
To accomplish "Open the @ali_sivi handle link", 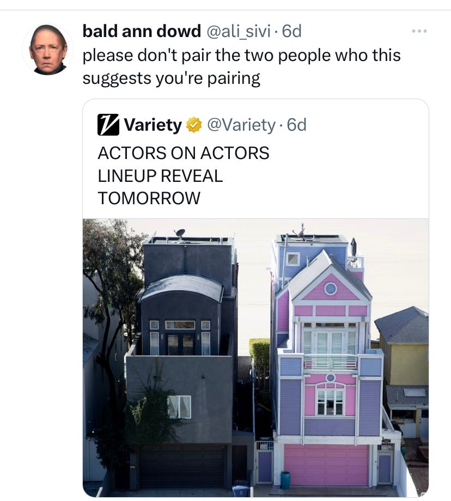I will 239,31.
